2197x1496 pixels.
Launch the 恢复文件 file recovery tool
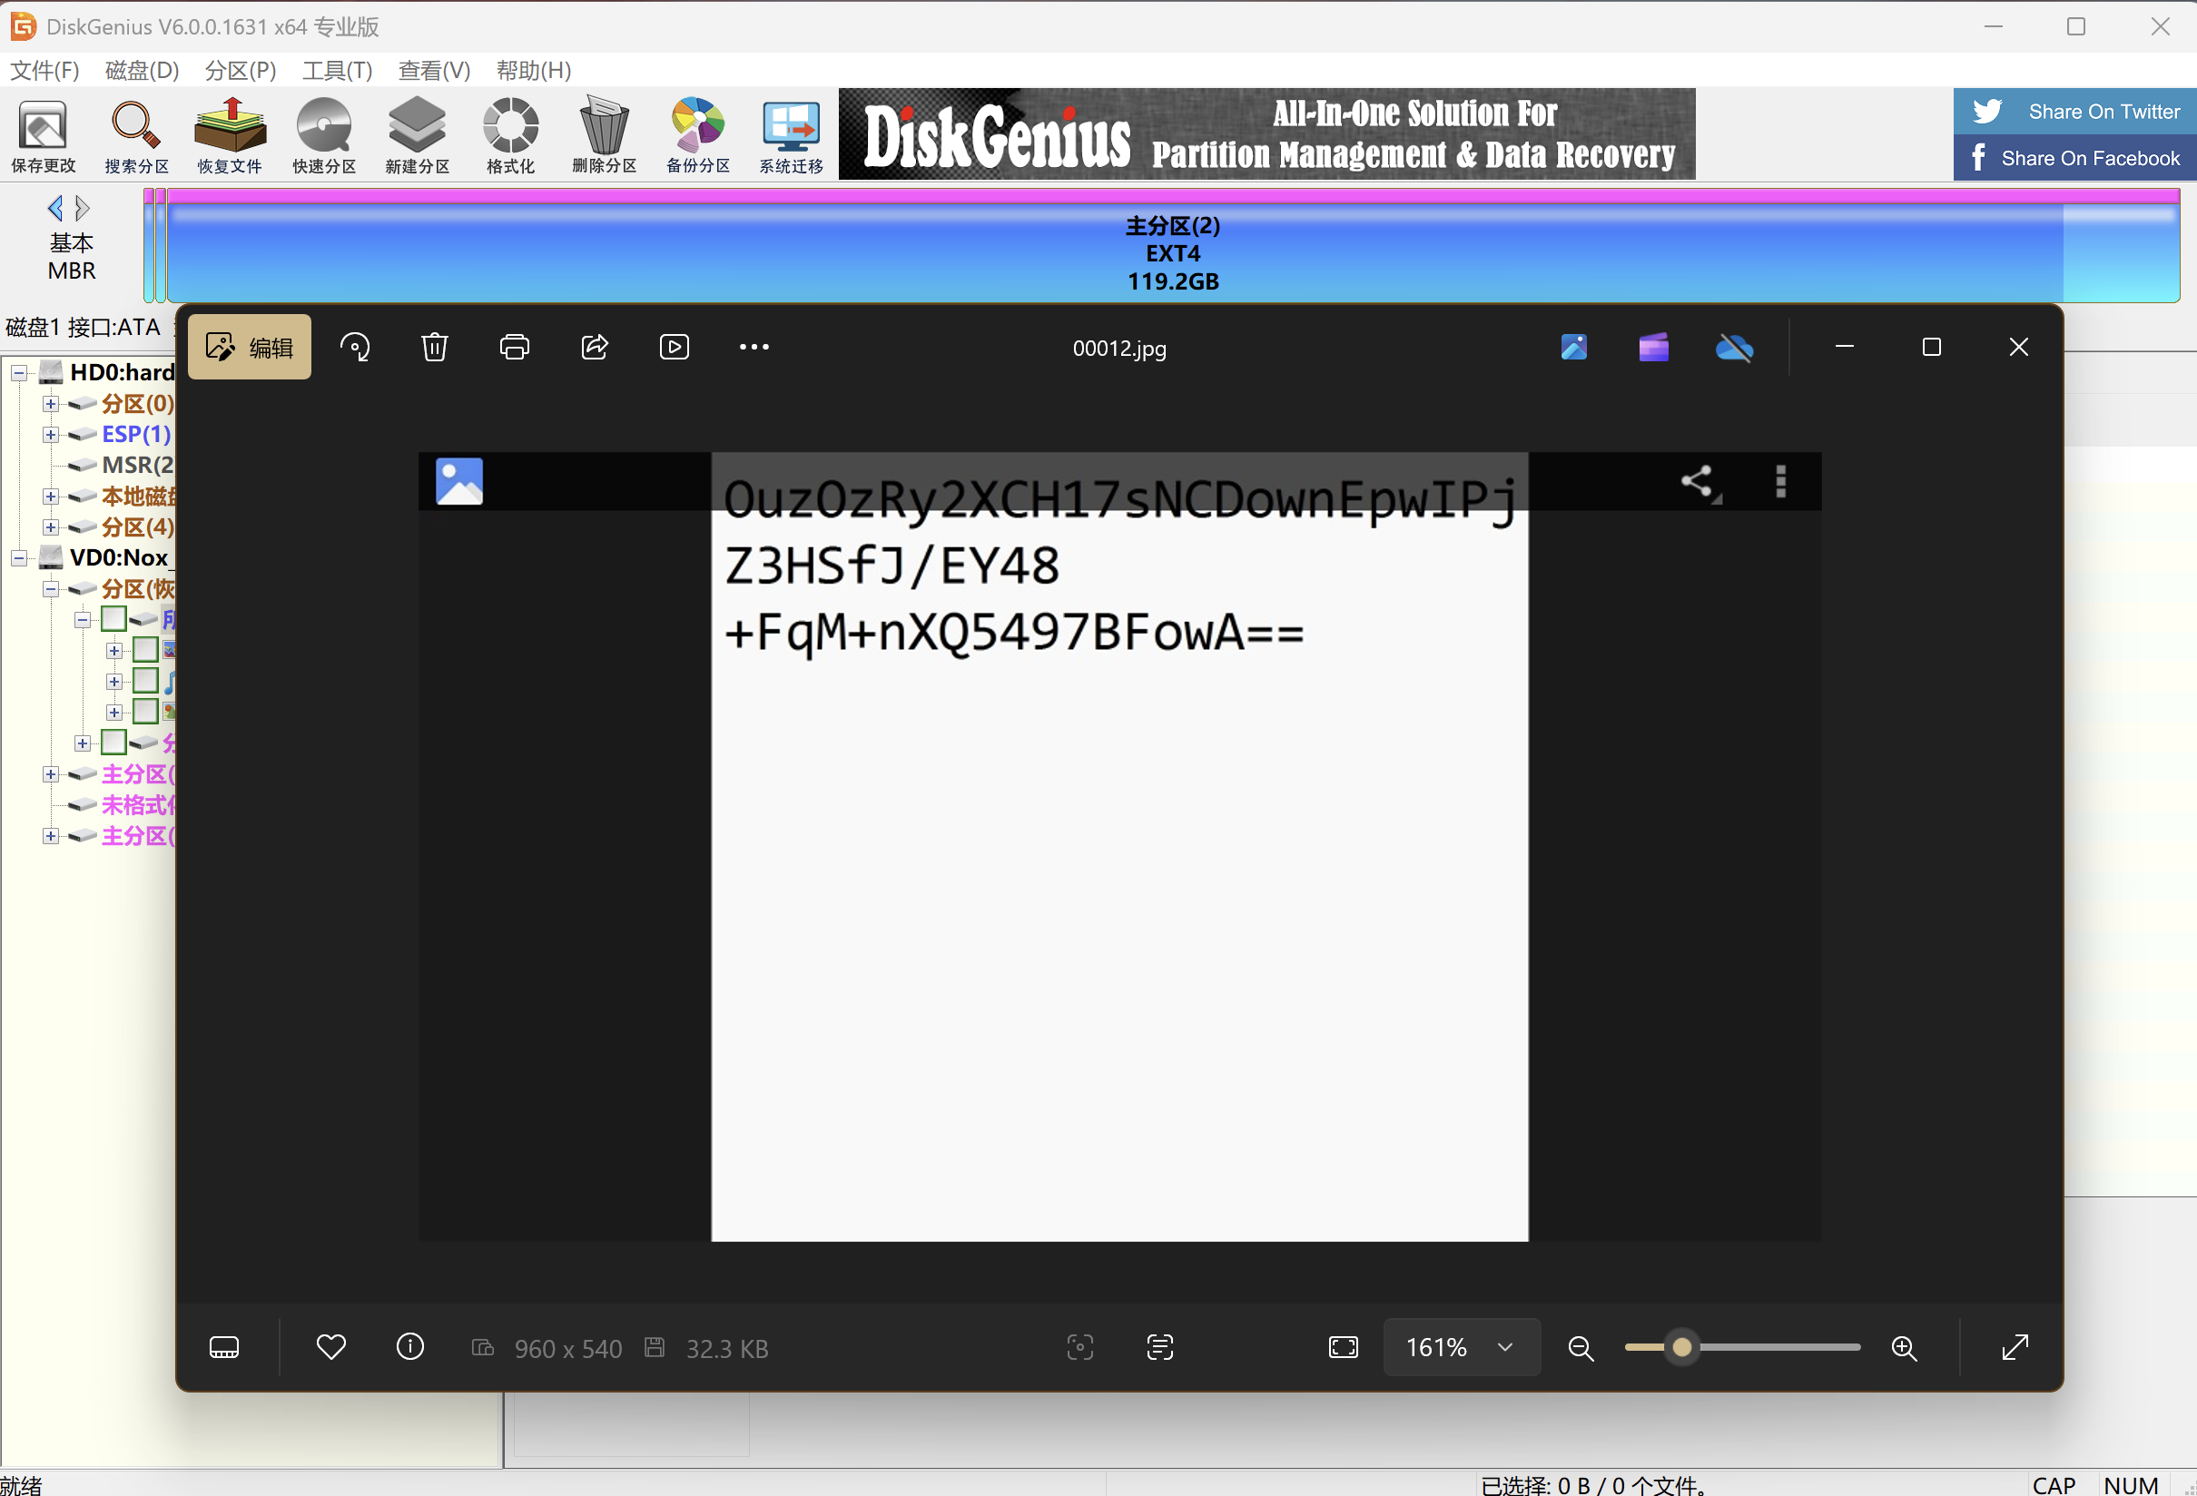tap(230, 137)
